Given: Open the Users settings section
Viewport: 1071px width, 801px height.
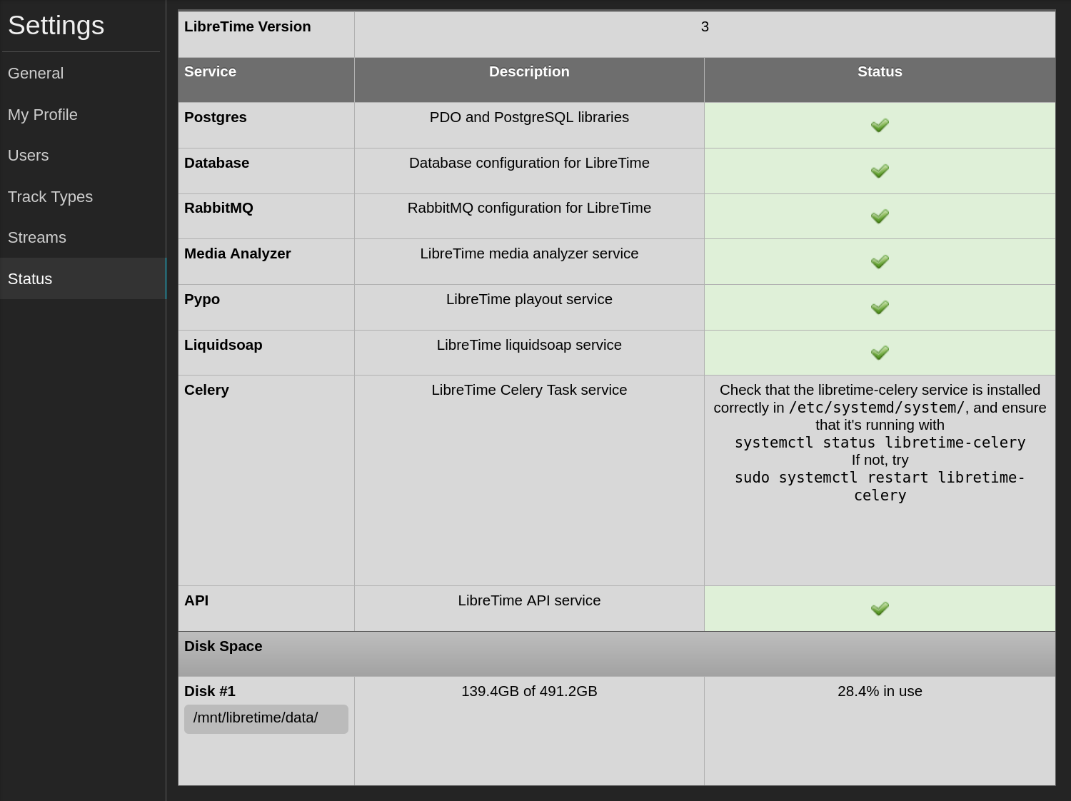Looking at the screenshot, I should 29,156.
